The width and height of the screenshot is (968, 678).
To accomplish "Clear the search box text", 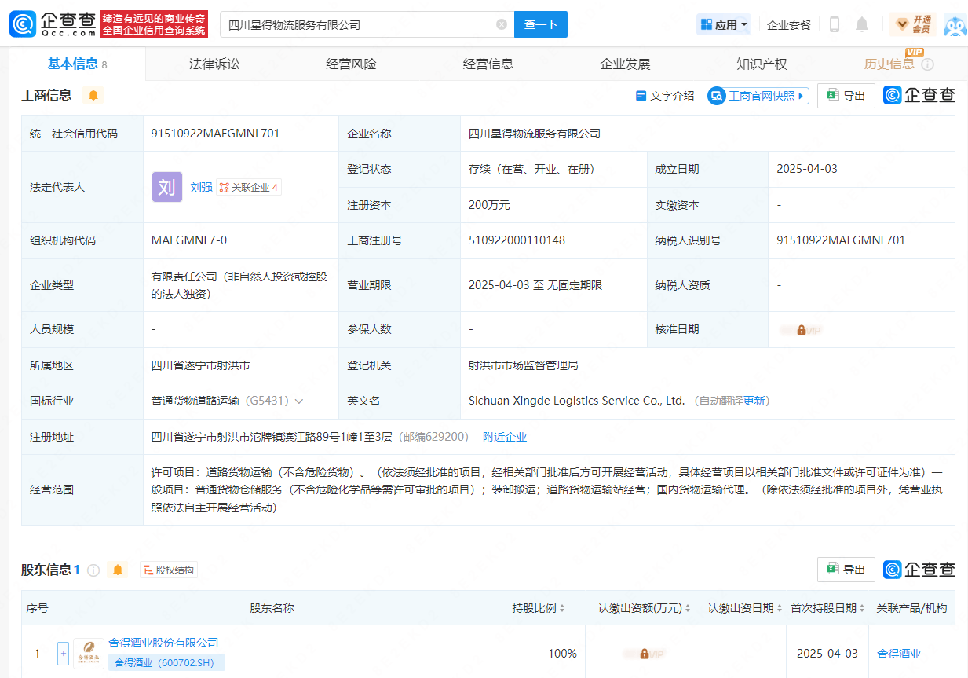I will (502, 24).
